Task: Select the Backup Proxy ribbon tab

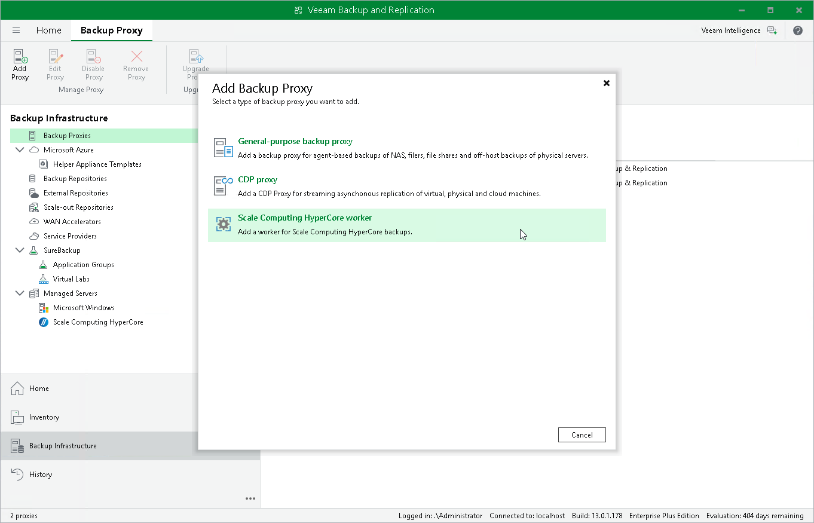Action: tap(112, 30)
